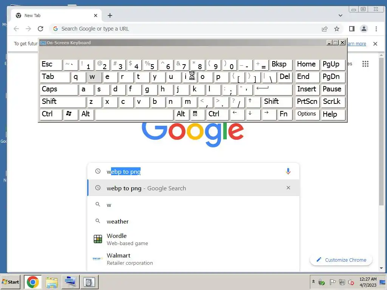Toggle ScrLk key on keyboard
The image size is (387, 290).
pyautogui.click(x=333, y=102)
